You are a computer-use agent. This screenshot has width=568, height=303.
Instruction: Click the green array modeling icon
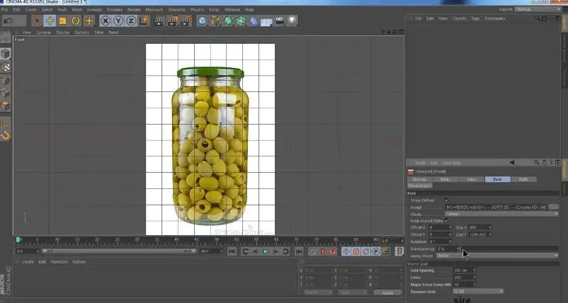241,21
